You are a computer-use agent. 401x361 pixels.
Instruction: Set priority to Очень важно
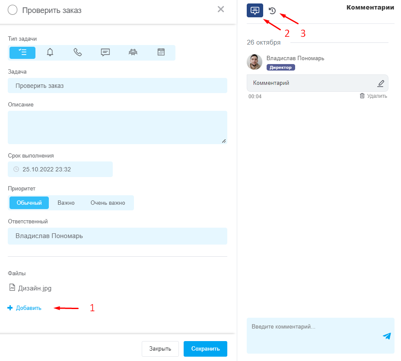tap(108, 203)
